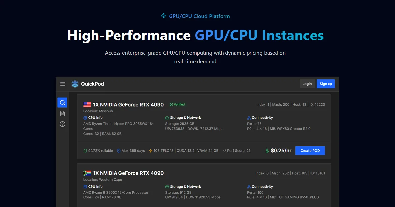Screen dimensions: 395x207
Task: Click the "GPU/CPU Cloud Platform" label
Action: [199, 16]
